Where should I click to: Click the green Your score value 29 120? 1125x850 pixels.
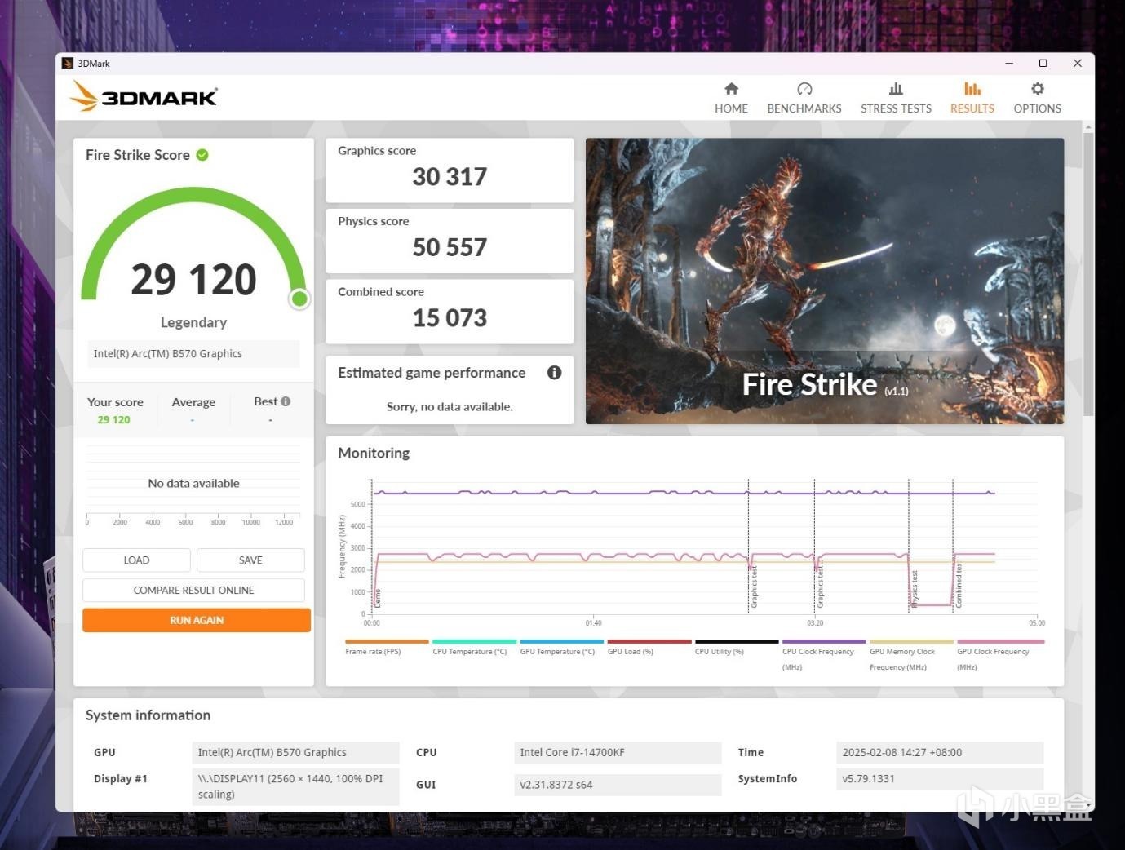(x=113, y=419)
